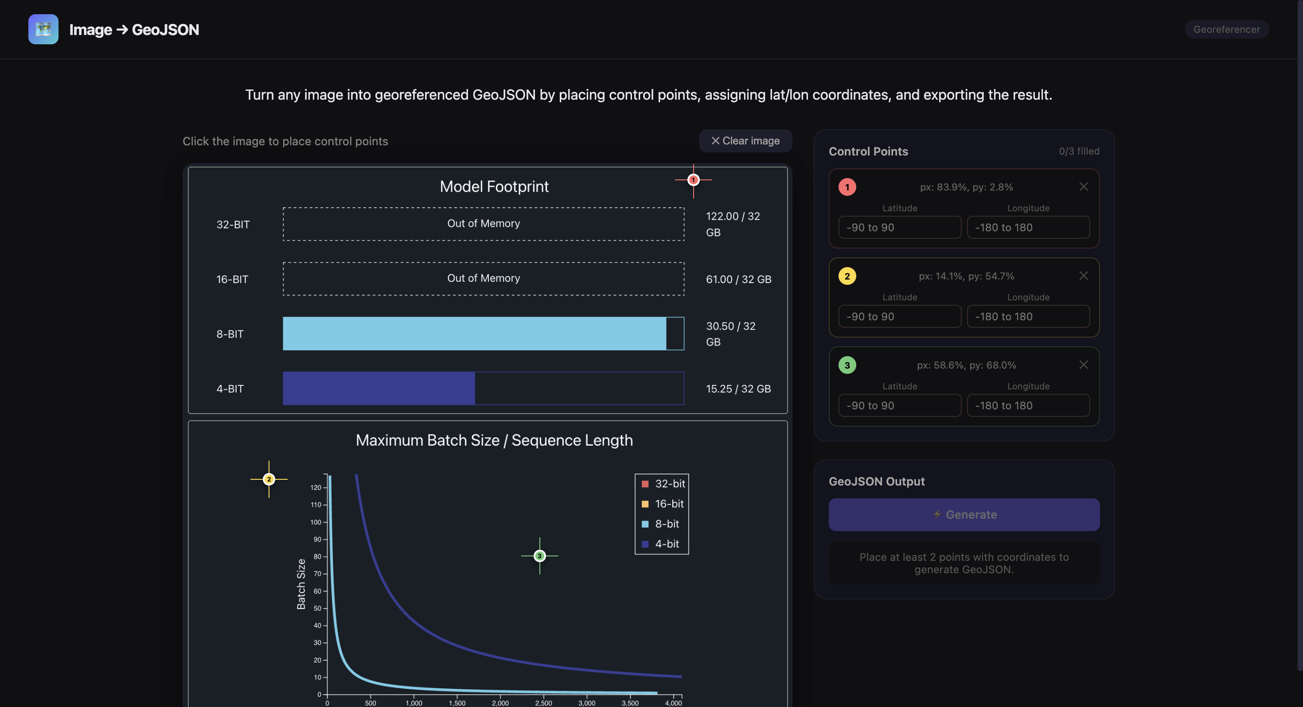
Task: Click the Georeferencer badge in header
Action: pos(1226,29)
